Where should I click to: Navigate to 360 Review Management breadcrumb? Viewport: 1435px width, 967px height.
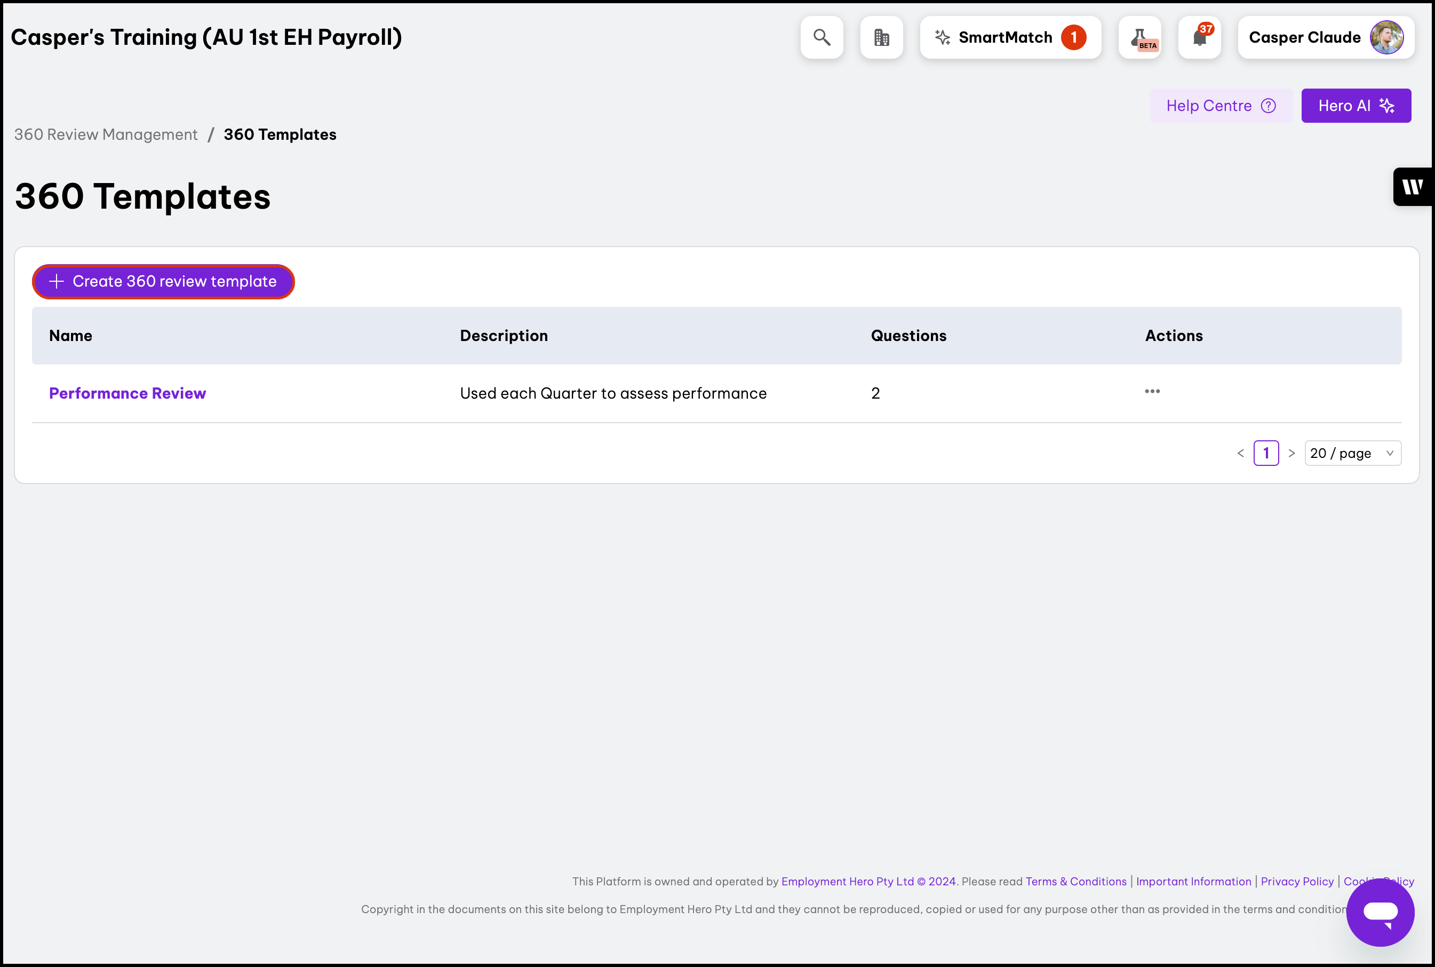point(106,134)
